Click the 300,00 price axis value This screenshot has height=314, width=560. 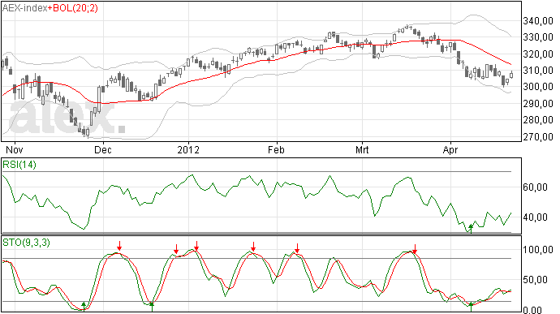[538, 87]
